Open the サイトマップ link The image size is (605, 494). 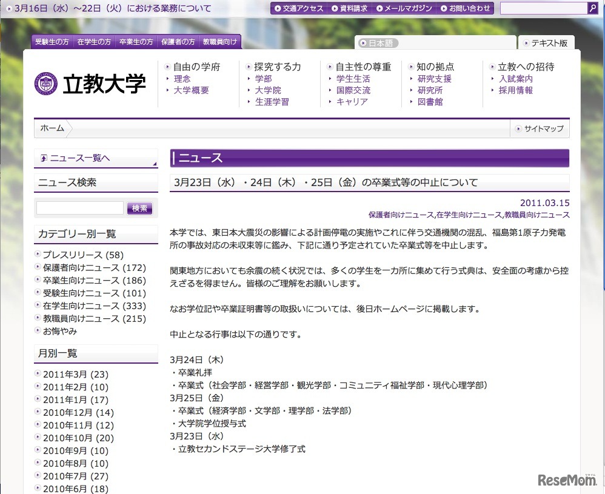tap(539, 129)
